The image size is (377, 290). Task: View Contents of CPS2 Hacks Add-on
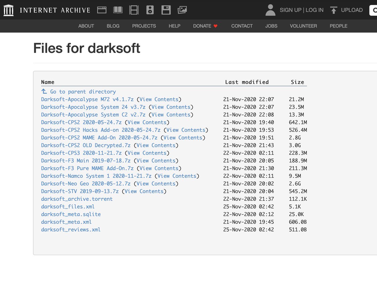coord(186,130)
